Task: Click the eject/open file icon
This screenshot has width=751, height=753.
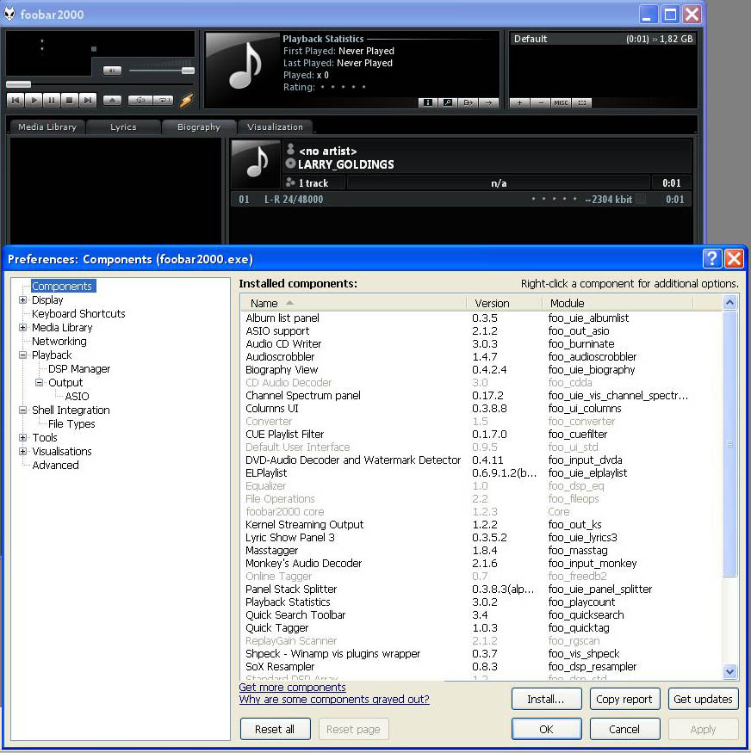Action: click(113, 101)
